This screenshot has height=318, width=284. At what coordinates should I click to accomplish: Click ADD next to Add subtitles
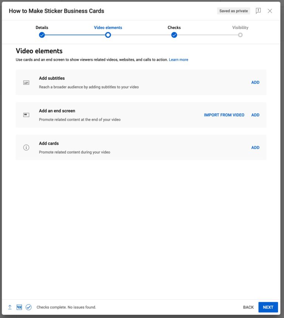[x=255, y=82]
